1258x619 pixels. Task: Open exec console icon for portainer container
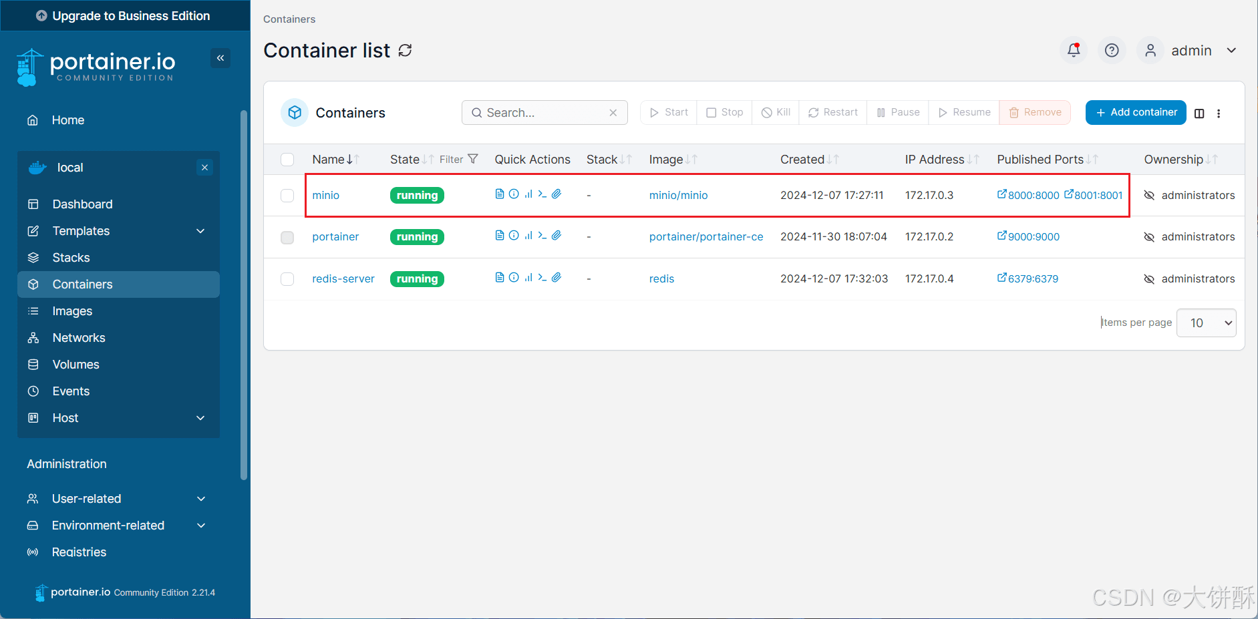click(x=542, y=236)
